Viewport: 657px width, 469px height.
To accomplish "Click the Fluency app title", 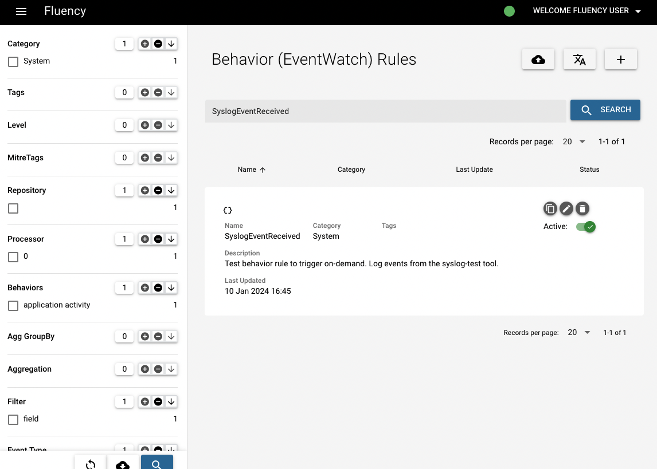I will (65, 11).
